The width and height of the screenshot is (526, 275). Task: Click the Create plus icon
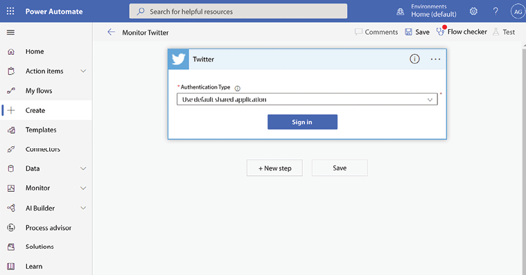pyautogui.click(x=11, y=110)
